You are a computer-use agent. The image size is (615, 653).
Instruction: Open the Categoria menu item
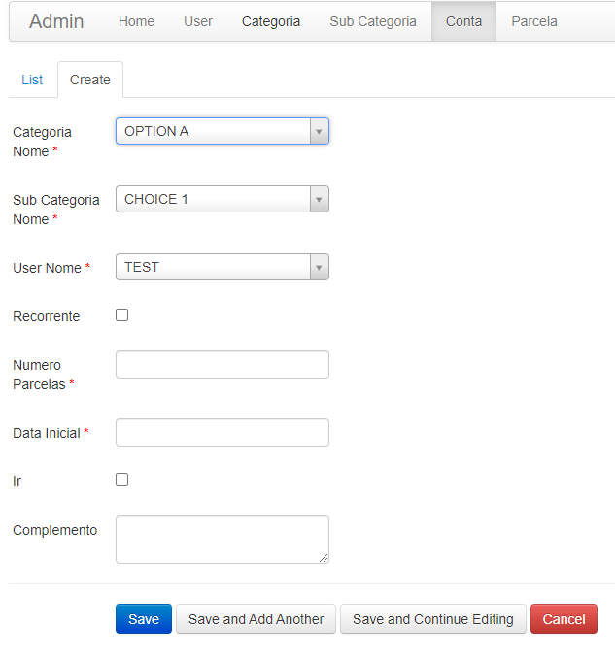[x=271, y=21]
